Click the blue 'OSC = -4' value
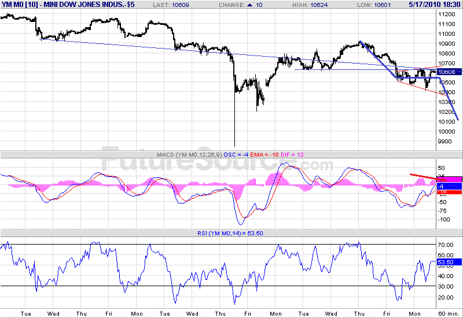This screenshot has width=463, height=318. [x=236, y=154]
